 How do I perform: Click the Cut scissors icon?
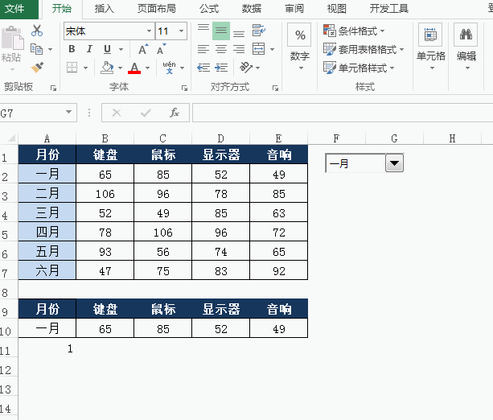37,31
